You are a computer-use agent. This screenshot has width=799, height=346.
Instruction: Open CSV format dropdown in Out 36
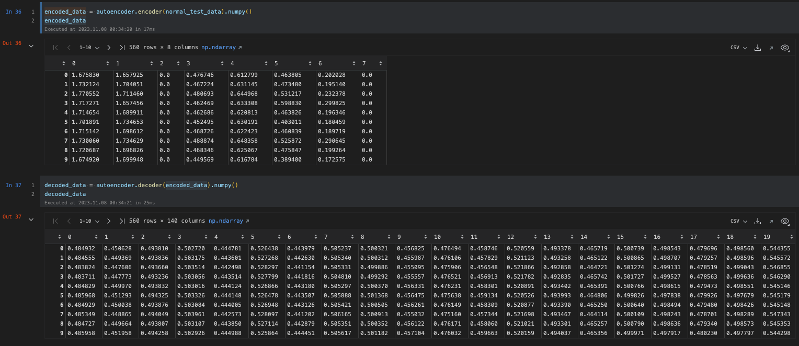[x=738, y=48]
